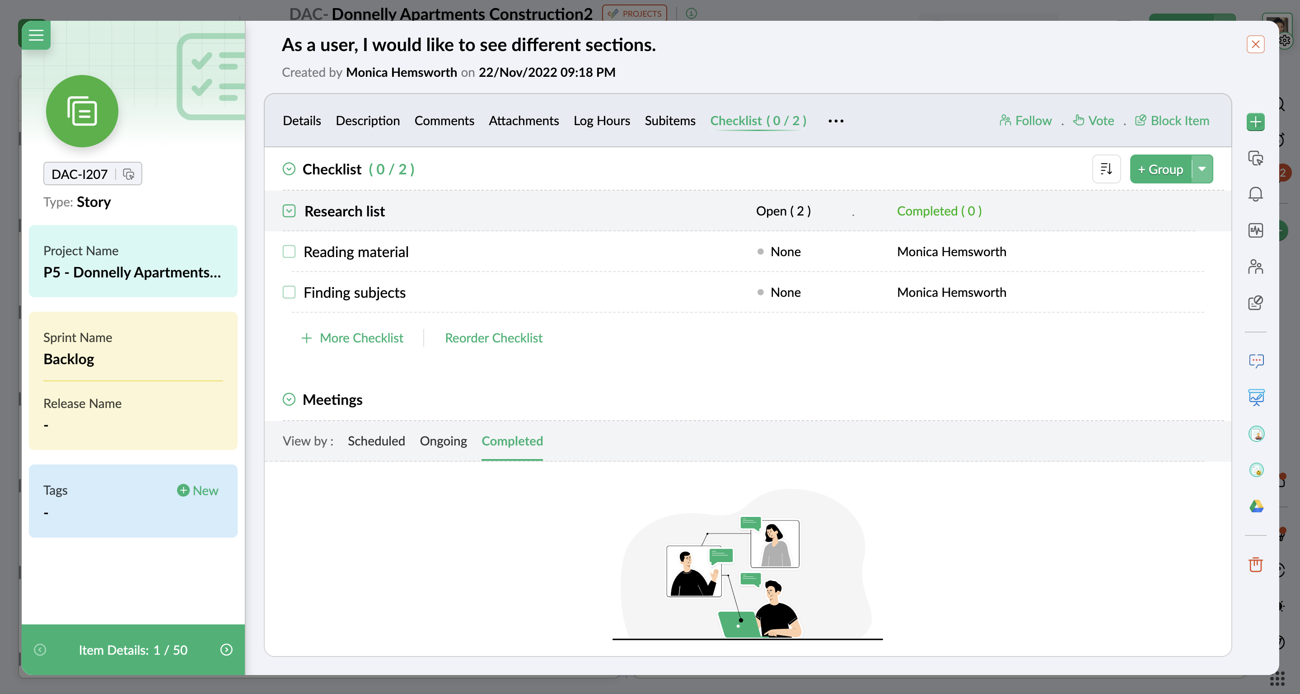
Task: Collapse the Checklist section
Action: (289, 169)
